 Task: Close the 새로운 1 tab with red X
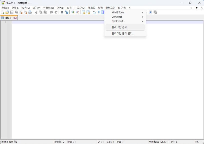tap(15, 18)
